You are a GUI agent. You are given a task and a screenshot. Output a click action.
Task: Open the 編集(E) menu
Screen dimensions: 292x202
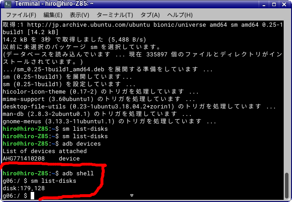point(53,15)
